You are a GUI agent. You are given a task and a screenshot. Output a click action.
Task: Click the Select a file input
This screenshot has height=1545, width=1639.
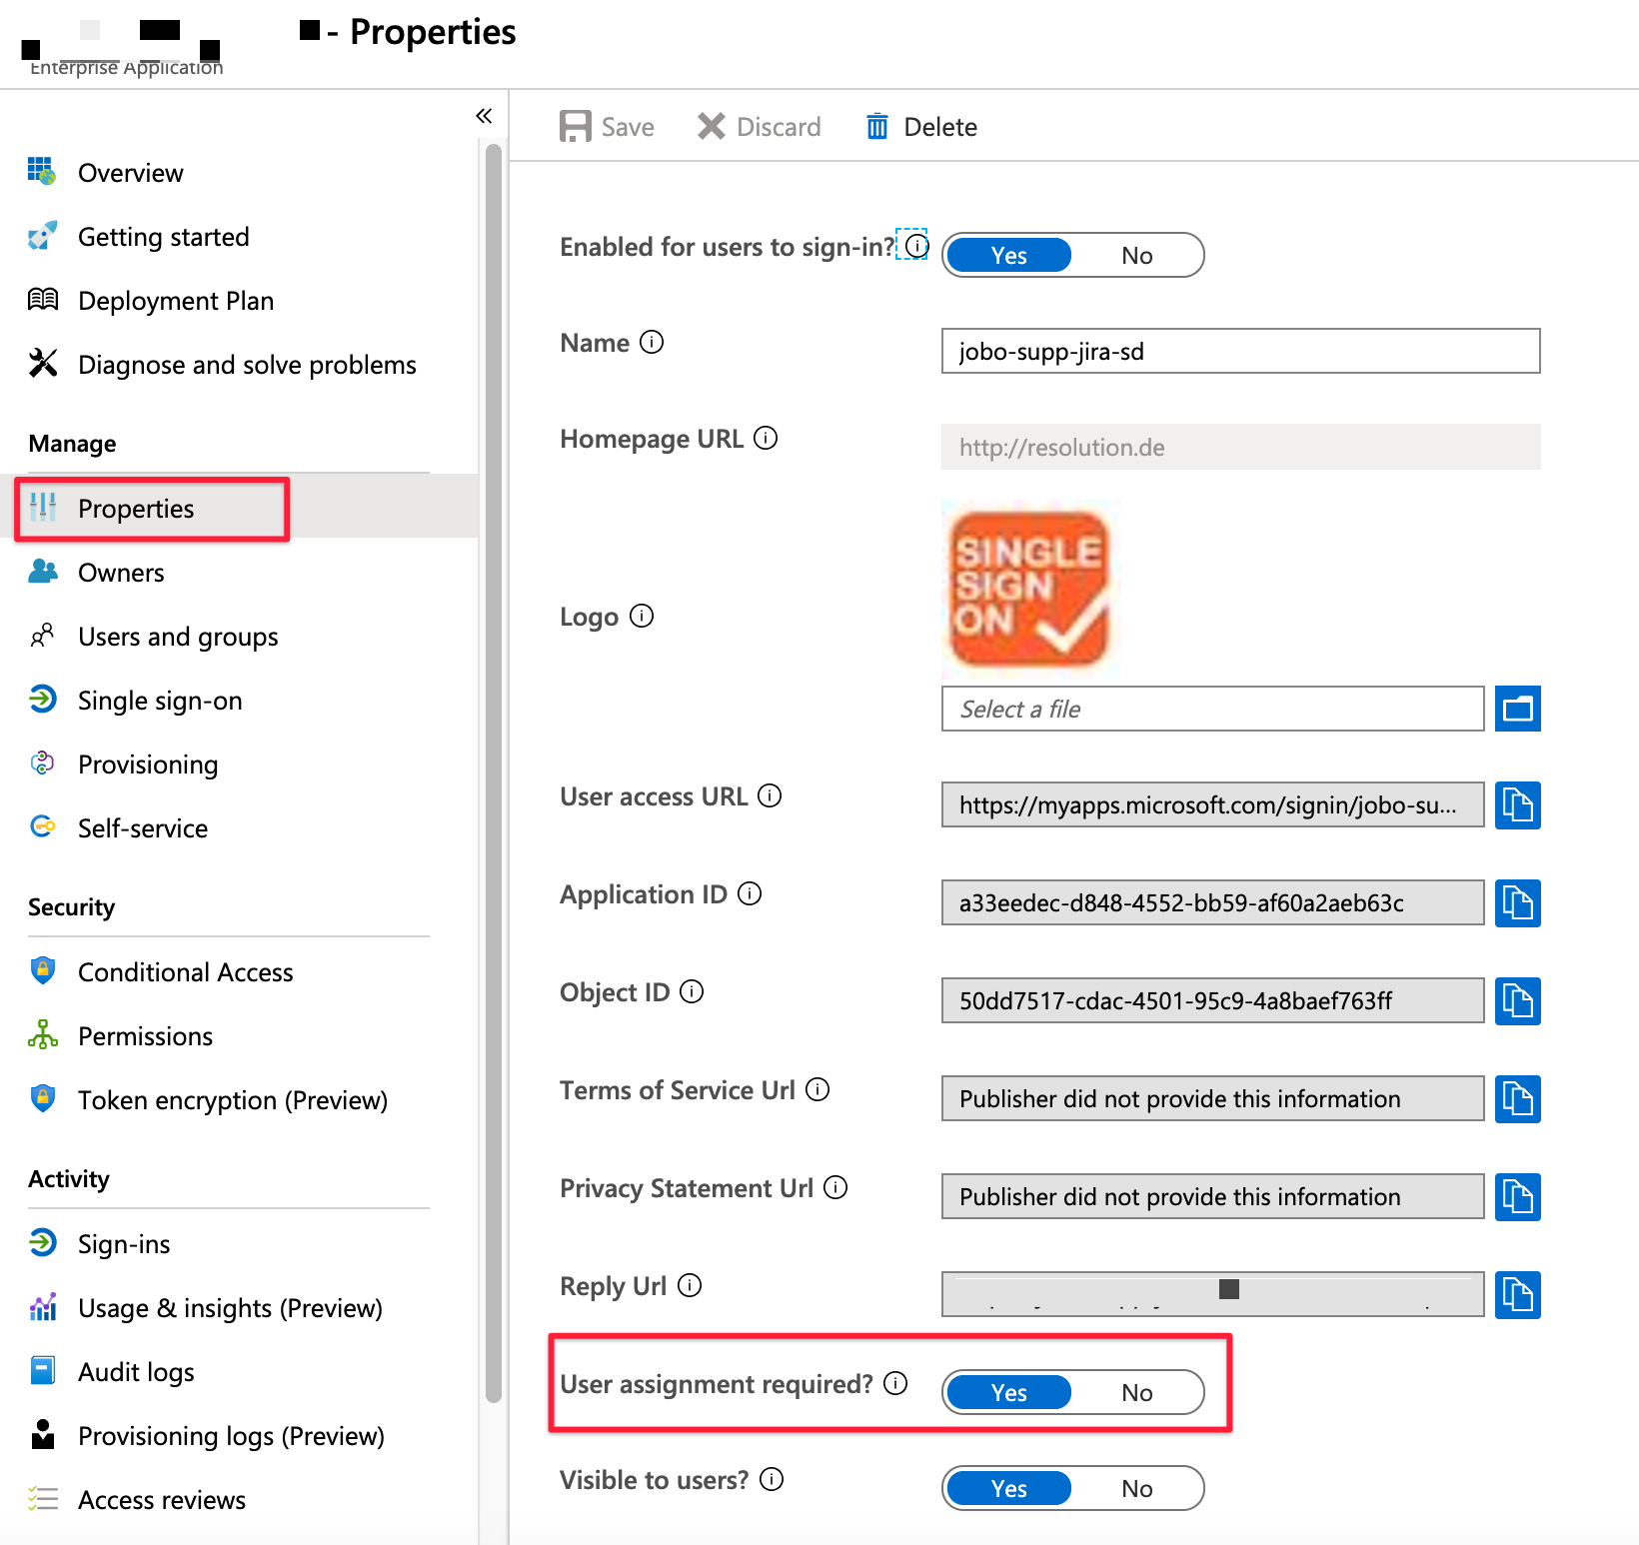click(x=1212, y=709)
